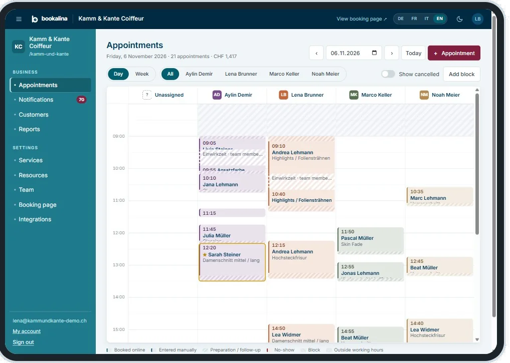Open the 11:15 appointment block
The height and width of the screenshot is (363, 510).
(232, 213)
